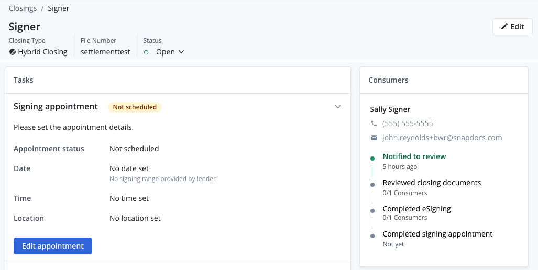Screen dimensions: 538x270
Task: Open the Edit closing button
Action: click(513, 27)
